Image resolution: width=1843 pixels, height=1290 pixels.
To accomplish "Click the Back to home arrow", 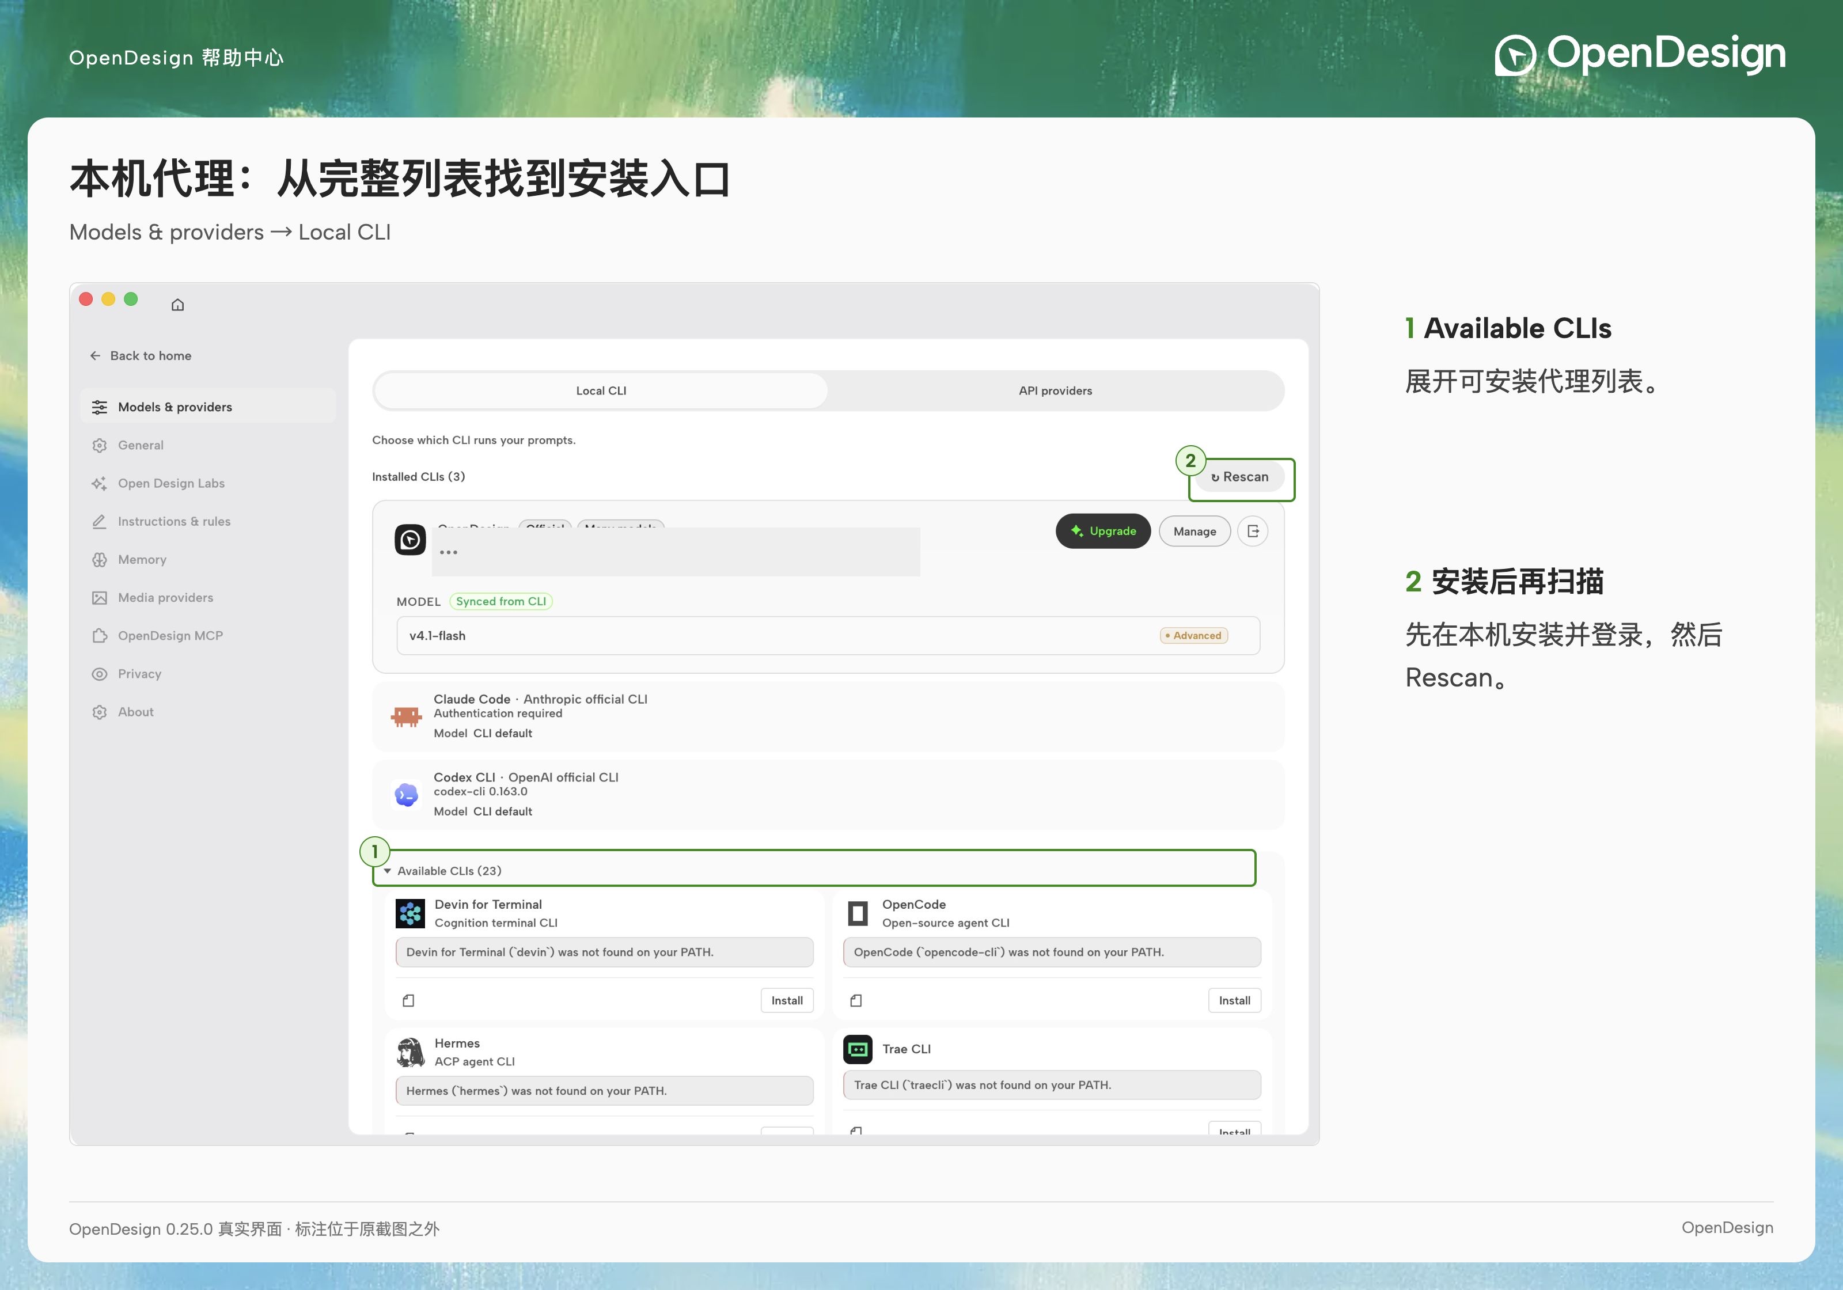I will [x=96, y=355].
